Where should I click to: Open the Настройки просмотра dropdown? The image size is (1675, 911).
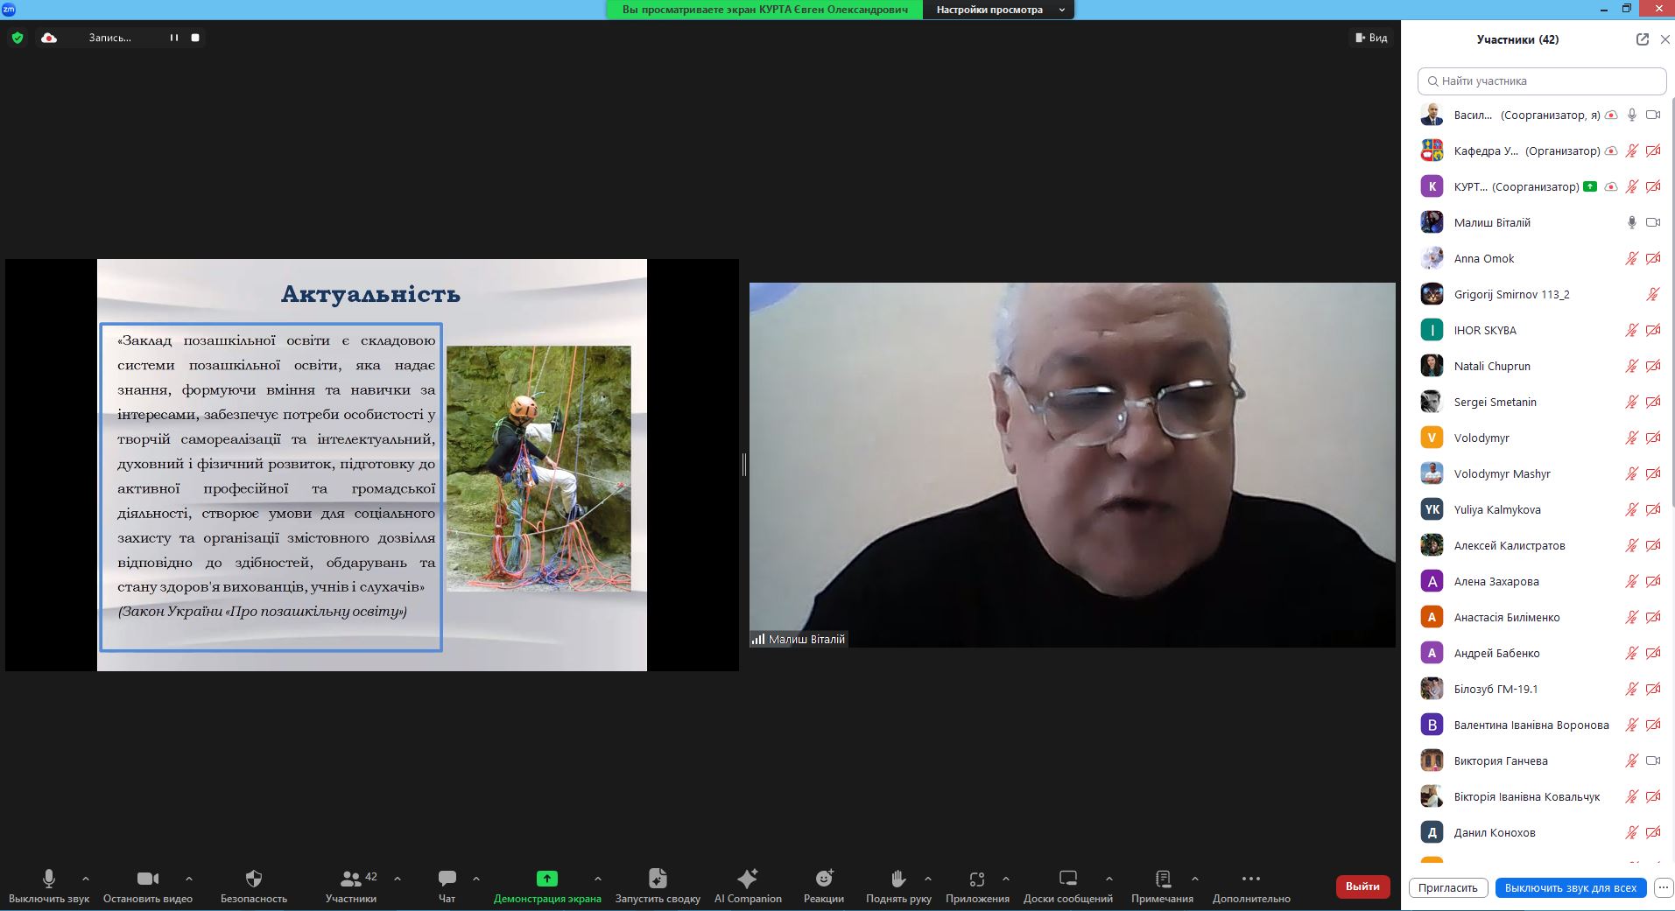click(x=998, y=10)
